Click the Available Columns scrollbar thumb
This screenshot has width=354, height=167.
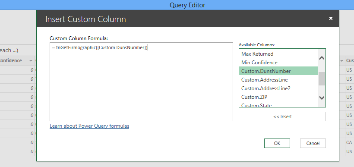(322, 79)
